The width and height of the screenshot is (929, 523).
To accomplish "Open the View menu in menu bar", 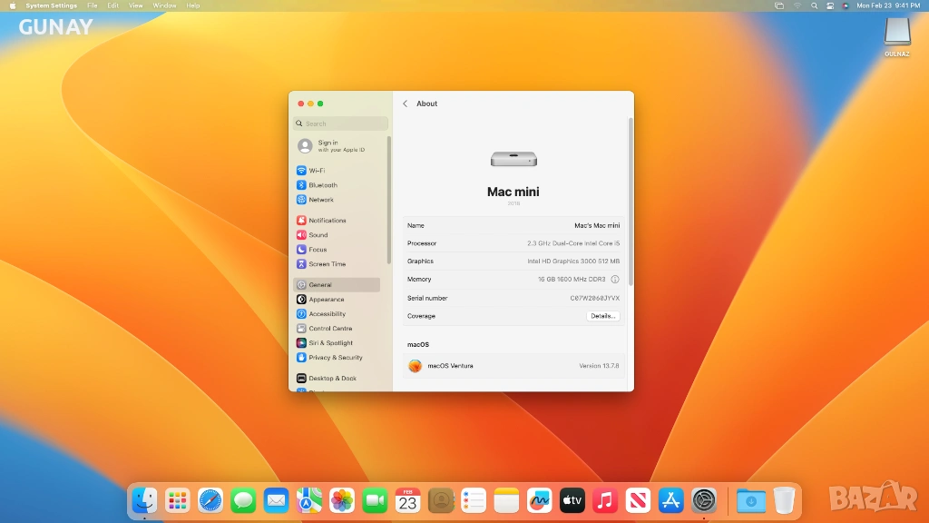I will [135, 5].
